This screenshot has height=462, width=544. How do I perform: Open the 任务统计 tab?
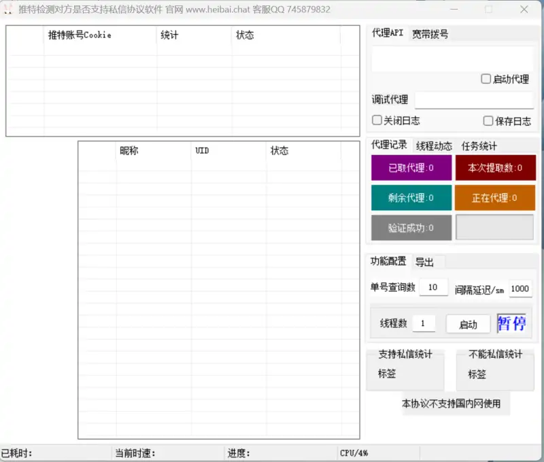(x=479, y=146)
